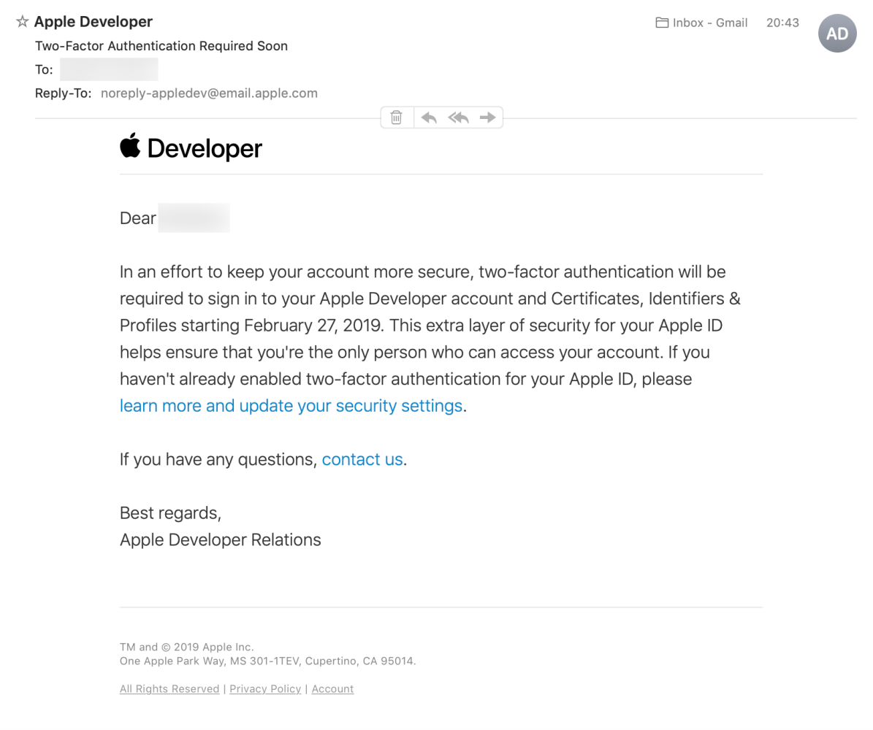Click the Apple Developer sender name

click(x=94, y=22)
